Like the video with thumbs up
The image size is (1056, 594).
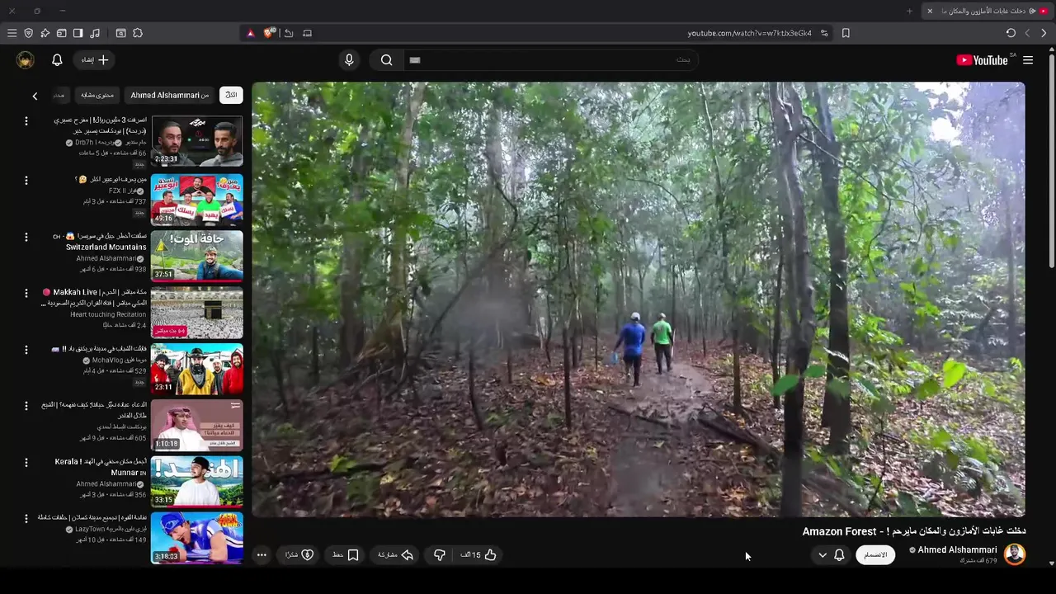click(x=479, y=555)
